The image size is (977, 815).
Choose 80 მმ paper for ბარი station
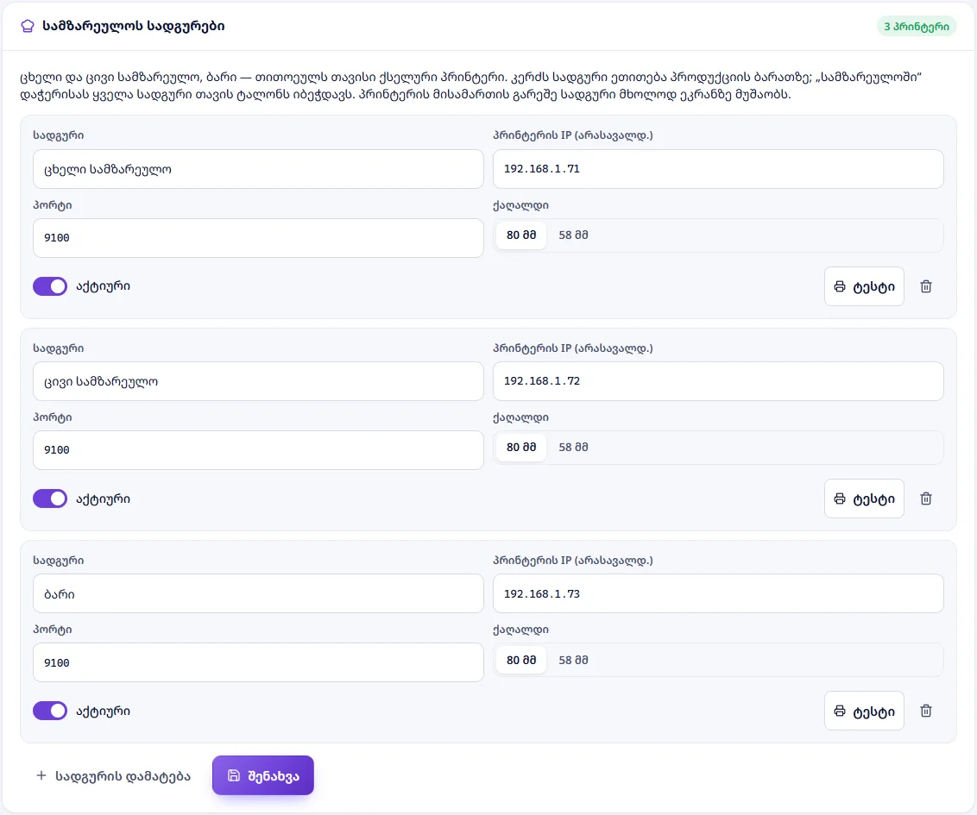point(521,660)
